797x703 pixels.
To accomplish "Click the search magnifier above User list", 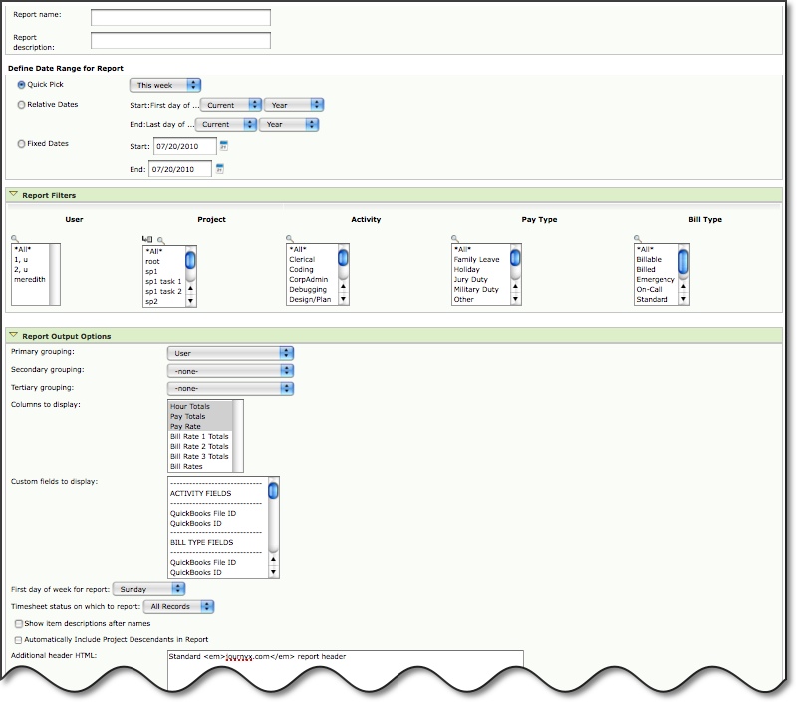I will click(x=15, y=239).
